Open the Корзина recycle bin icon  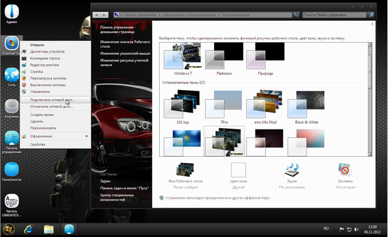pyautogui.click(x=12, y=109)
